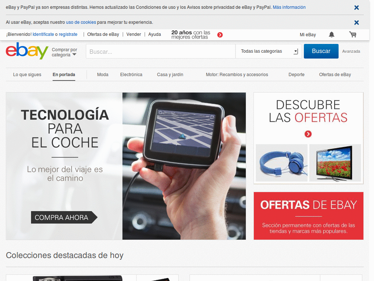
Task: Open Avanzada advanced search
Action: [351, 51]
